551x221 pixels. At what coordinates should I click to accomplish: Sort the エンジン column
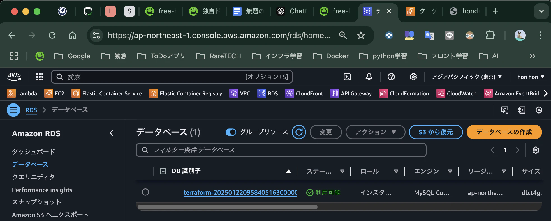point(450,171)
